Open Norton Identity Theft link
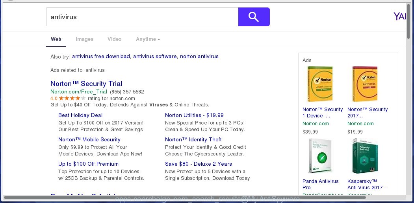This screenshot has height=203, width=414. coord(193,139)
